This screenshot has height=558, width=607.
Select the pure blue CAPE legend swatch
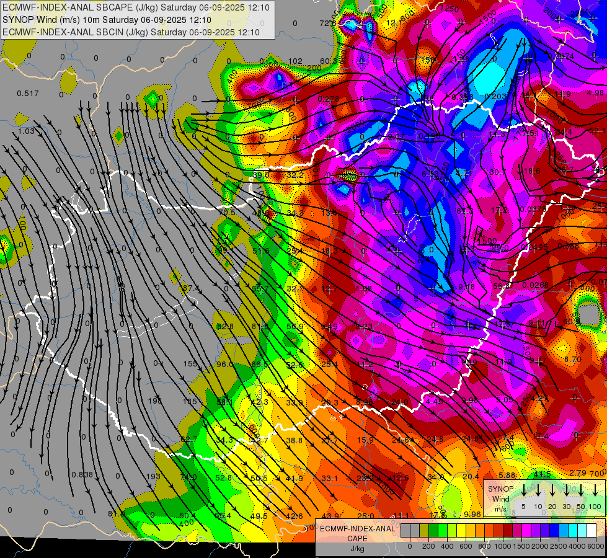pyautogui.click(x=554, y=531)
